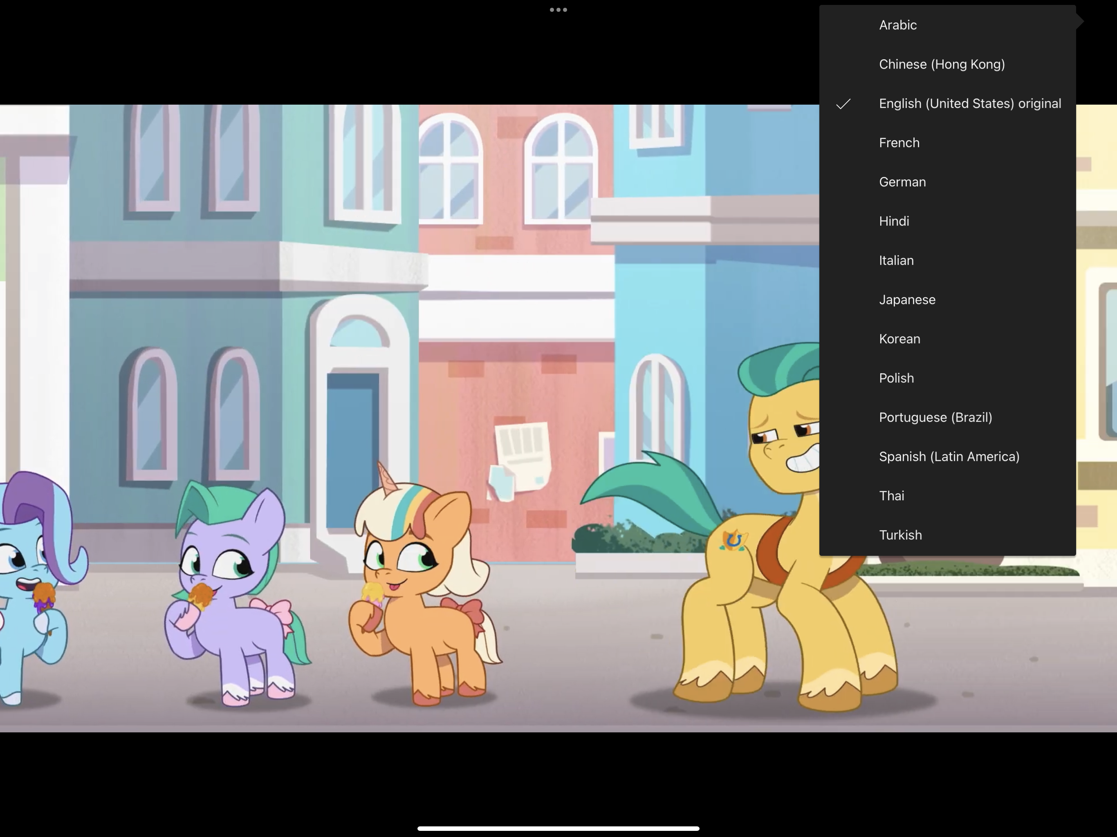Click the checkmark beside English original

[843, 104]
